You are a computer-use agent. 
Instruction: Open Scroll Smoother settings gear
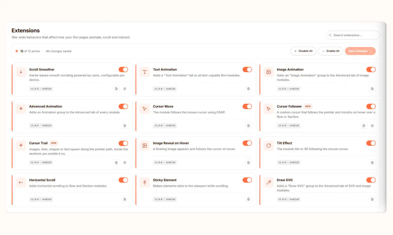click(x=125, y=89)
